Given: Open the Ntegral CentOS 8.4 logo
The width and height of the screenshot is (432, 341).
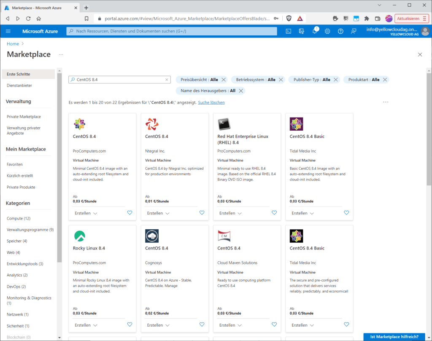Looking at the screenshot, I should (152, 124).
